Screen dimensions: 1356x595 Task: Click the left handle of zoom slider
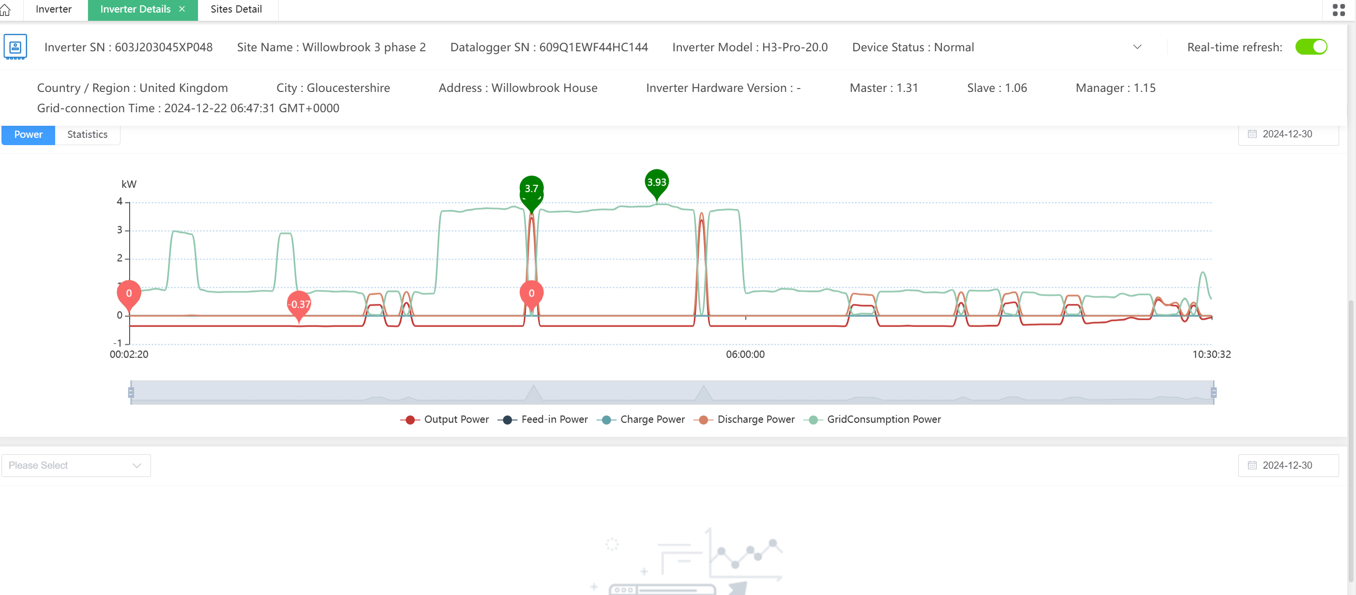[131, 392]
